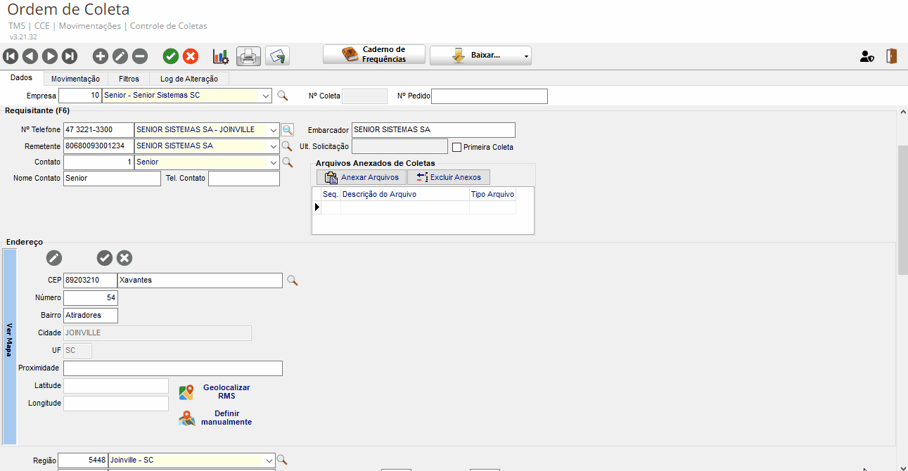Search Contato with the magnifier icon
908x471 pixels.
[x=287, y=162]
